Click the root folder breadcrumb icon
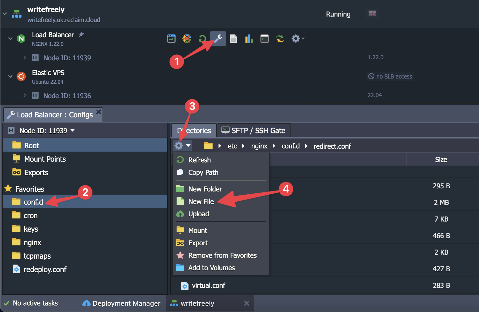Image resolution: width=479 pixels, height=312 pixels. (208, 146)
